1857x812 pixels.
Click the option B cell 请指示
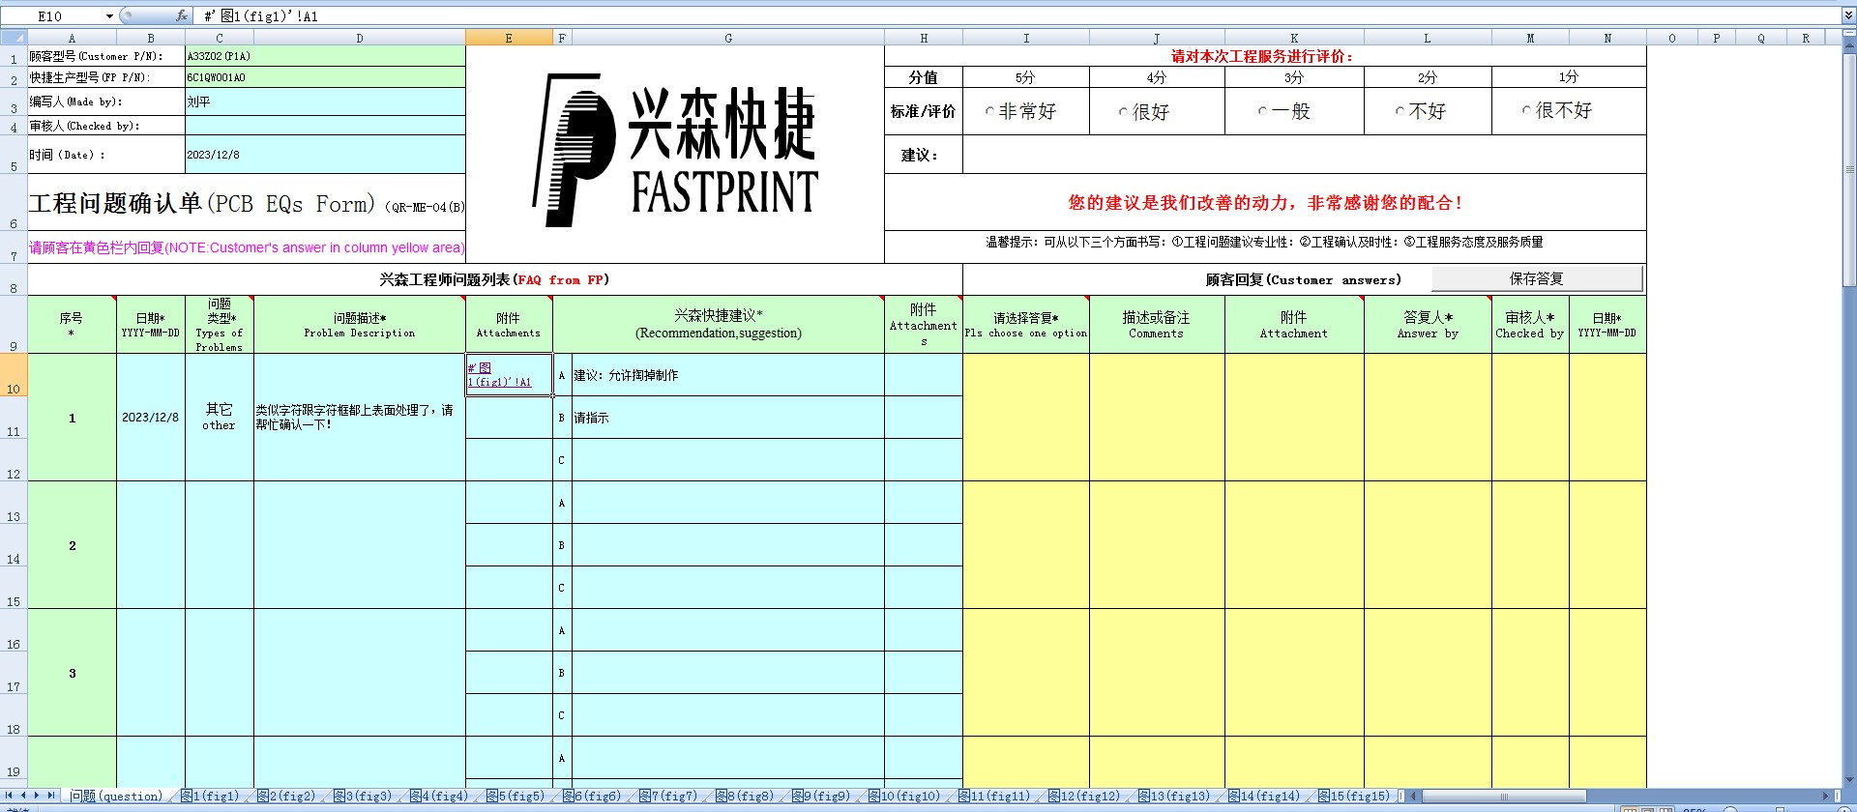(727, 418)
